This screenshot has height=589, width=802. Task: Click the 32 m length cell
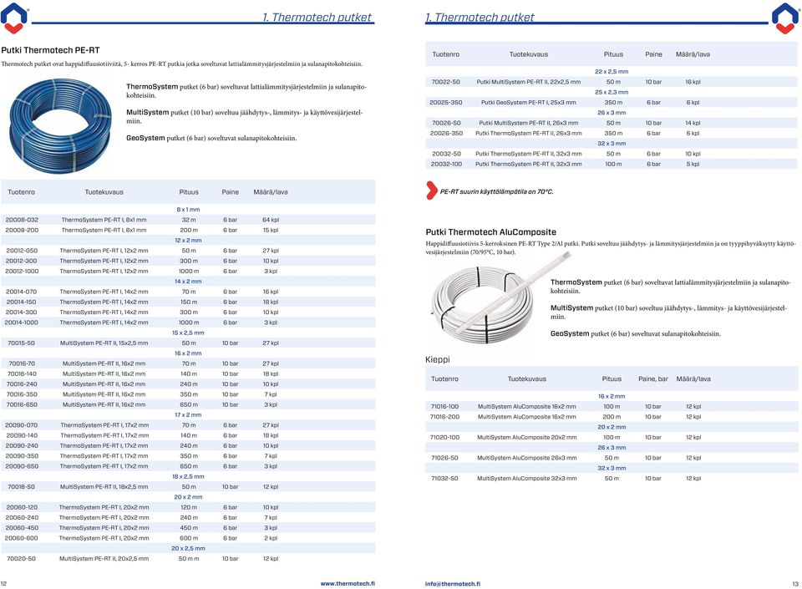pyautogui.click(x=189, y=220)
